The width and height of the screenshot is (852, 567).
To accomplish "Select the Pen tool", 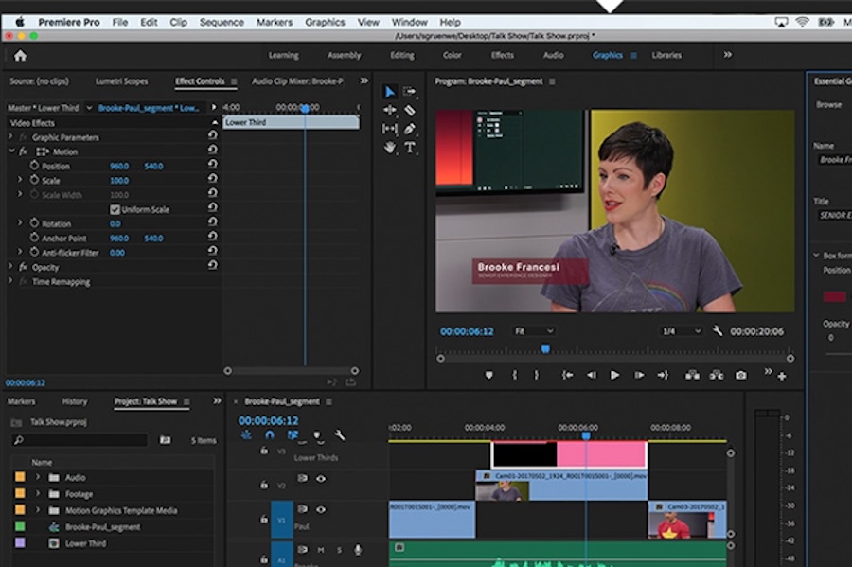I will click(x=410, y=129).
